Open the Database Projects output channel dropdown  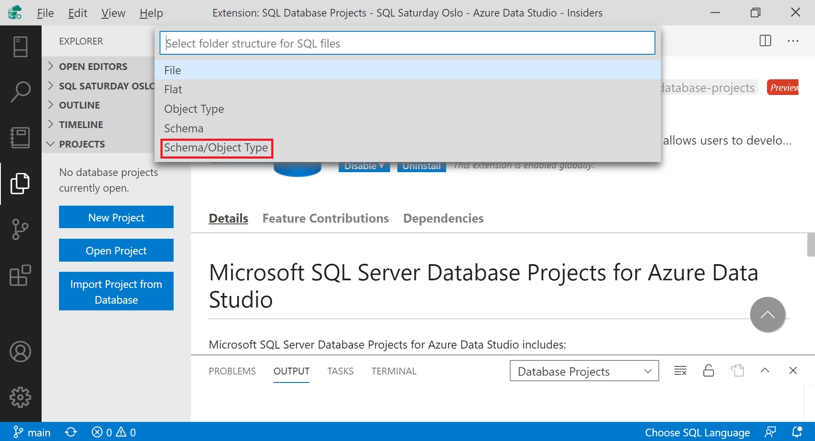pos(584,371)
